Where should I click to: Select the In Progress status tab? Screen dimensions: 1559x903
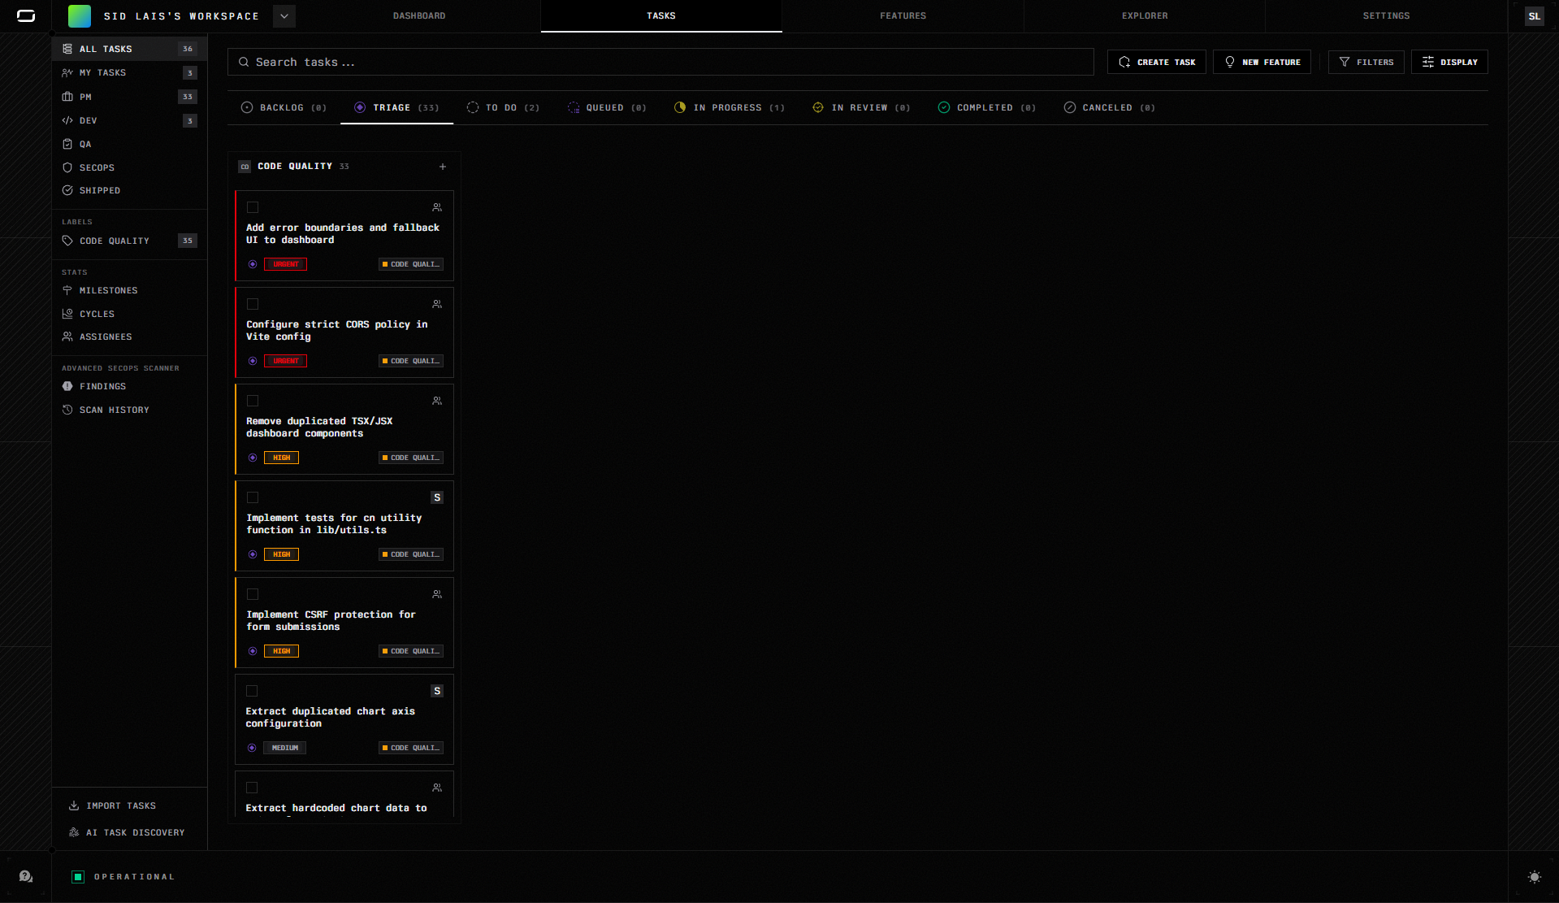[x=729, y=107]
